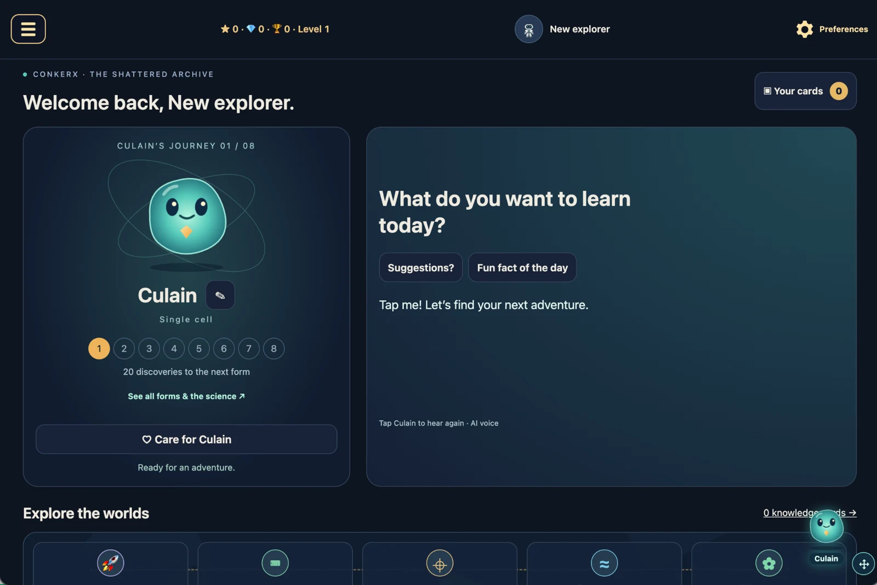Click the New explorer profile name
This screenshot has height=585, width=877.
pos(579,29)
